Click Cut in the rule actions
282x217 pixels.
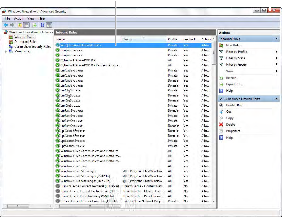pos(228,112)
